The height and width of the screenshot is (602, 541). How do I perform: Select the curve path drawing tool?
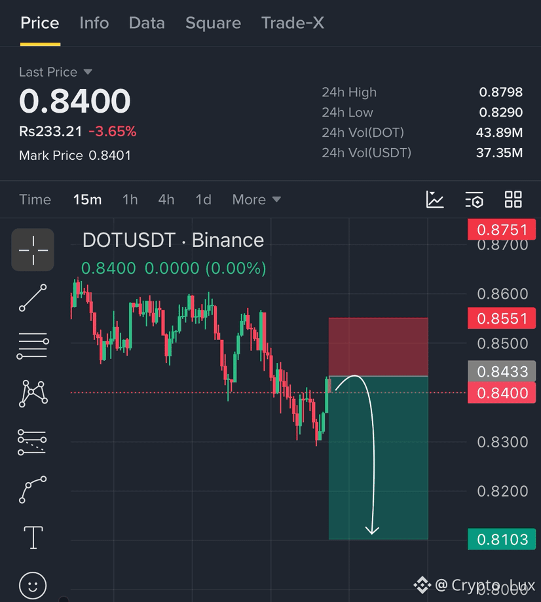click(x=33, y=490)
